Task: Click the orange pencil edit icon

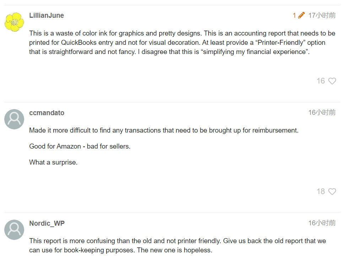Action: coord(301,15)
